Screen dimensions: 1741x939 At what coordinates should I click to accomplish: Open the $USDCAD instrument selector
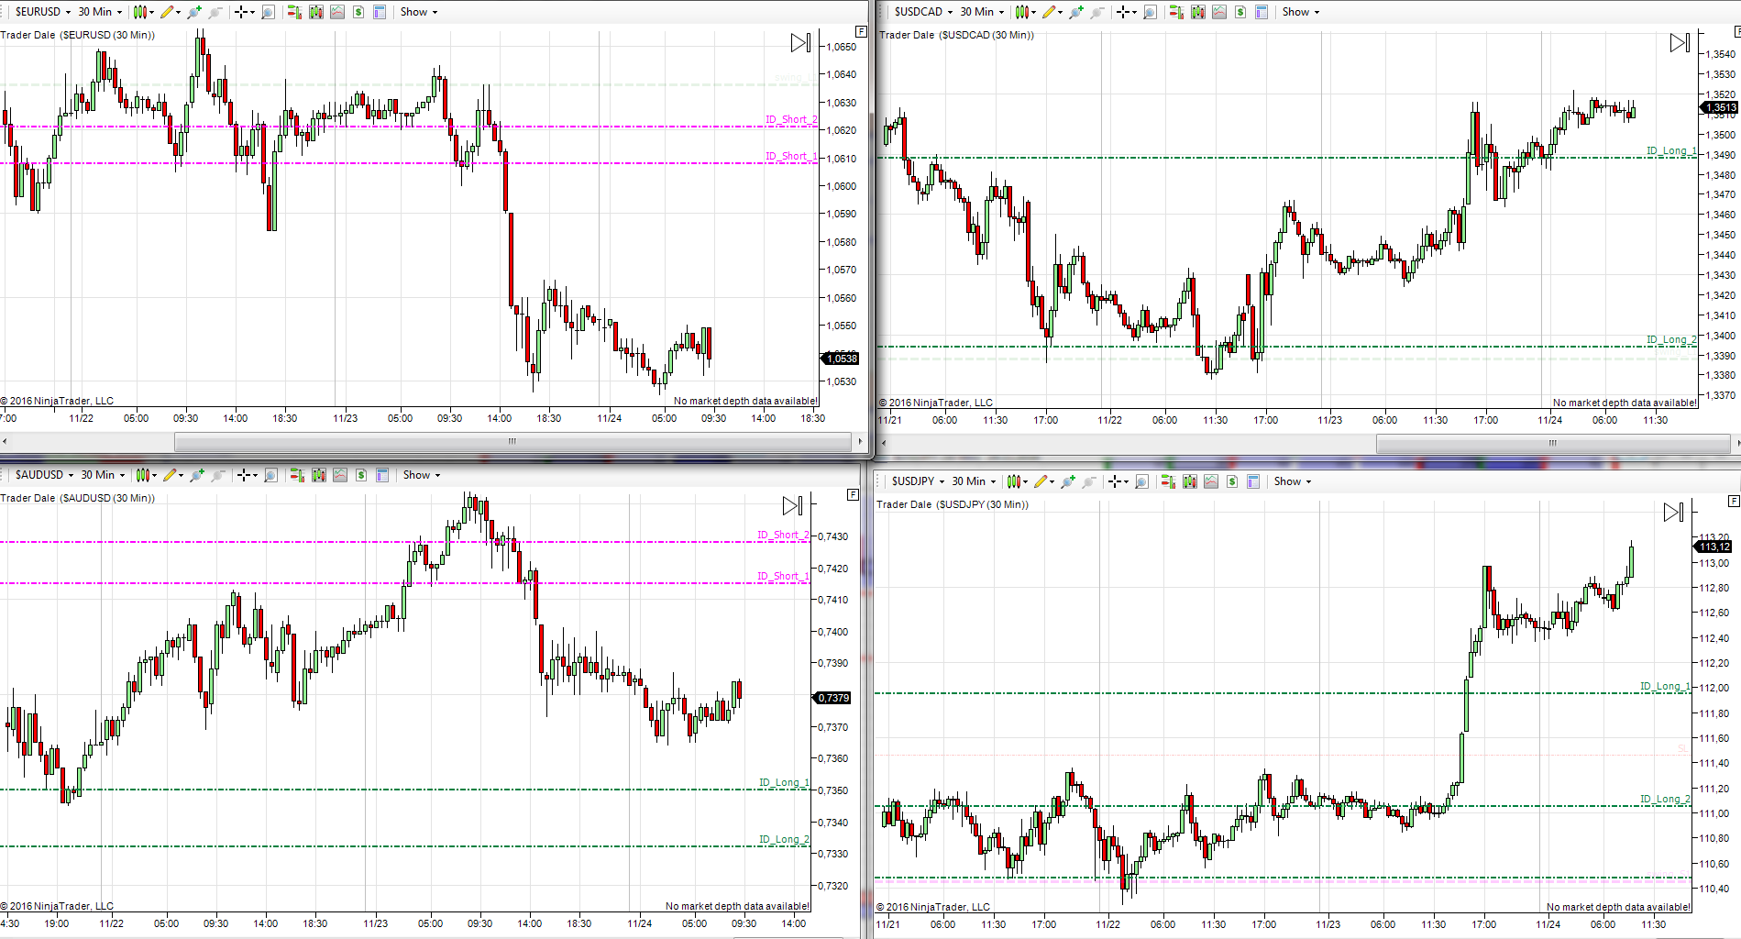click(x=923, y=12)
